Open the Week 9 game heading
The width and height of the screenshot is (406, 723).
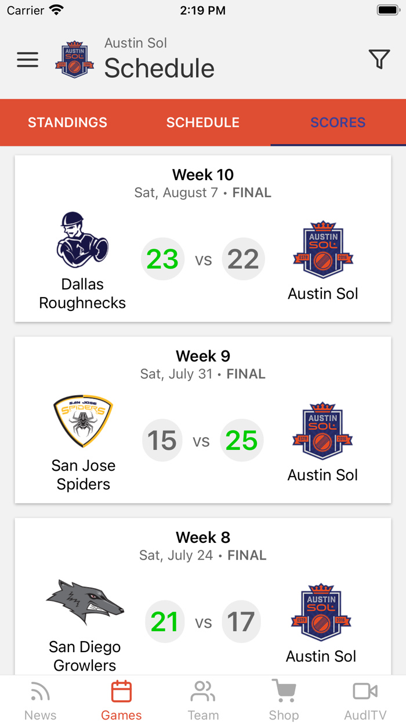click(x=203, y=356)
